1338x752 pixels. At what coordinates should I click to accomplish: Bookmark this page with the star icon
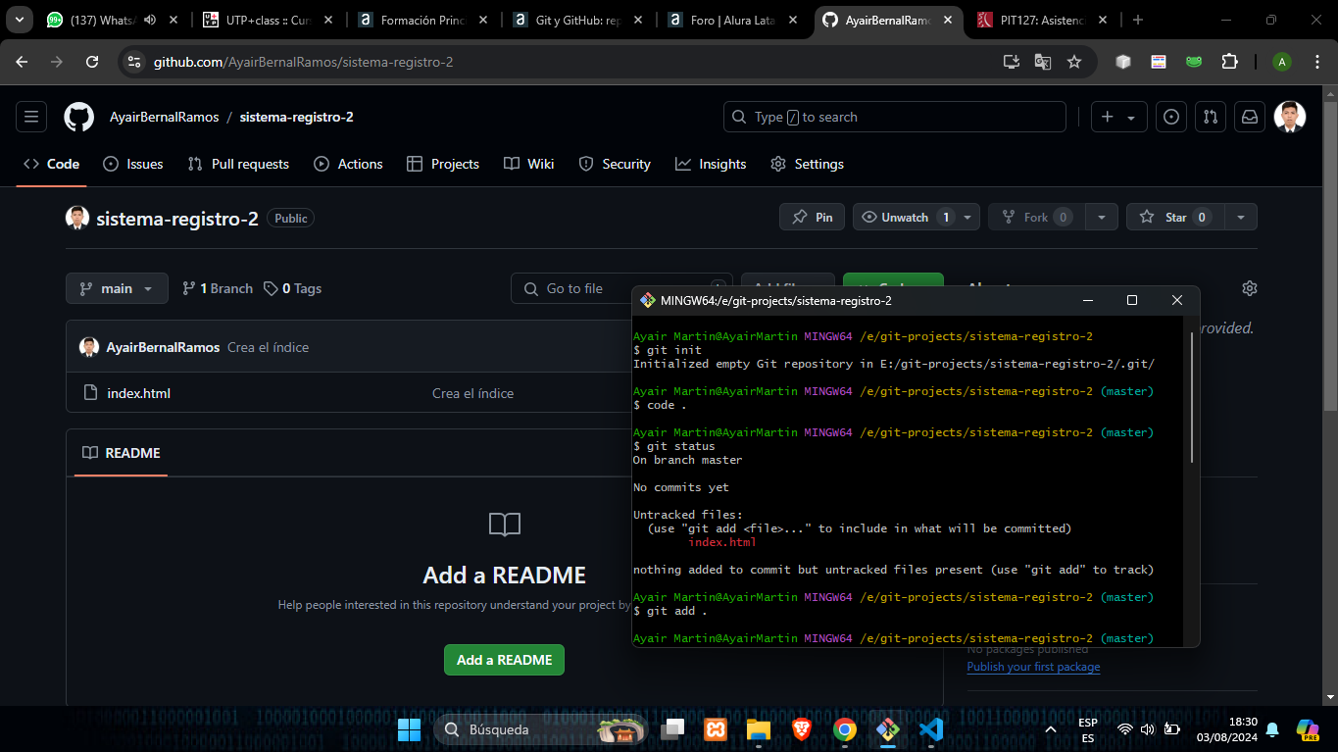1073,62
